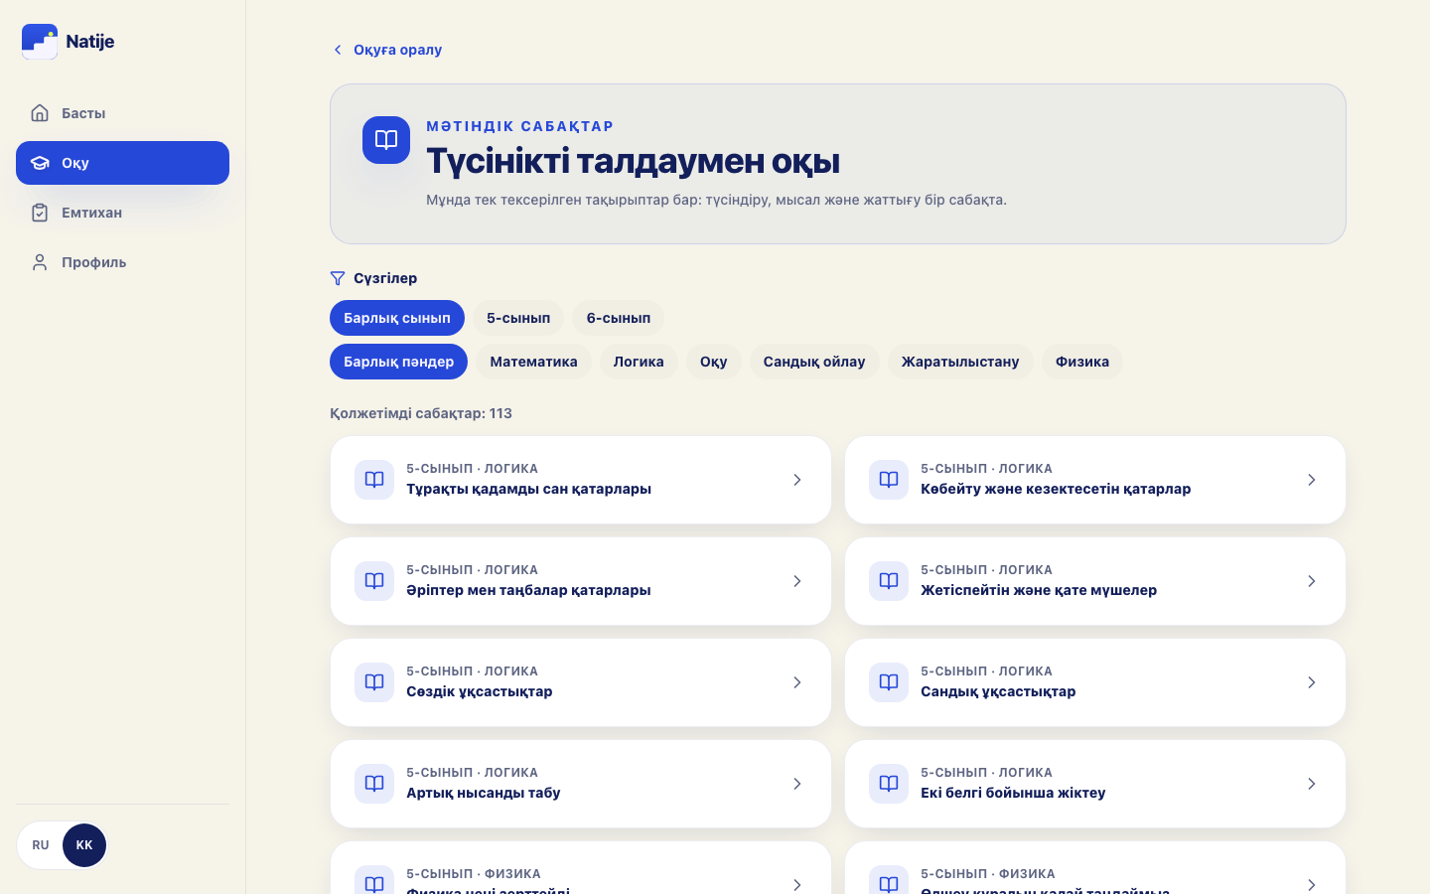Select the KK language option
The height and width of the screenshot is (894, 1430).
pyautogui.click(x=84, y=845)
